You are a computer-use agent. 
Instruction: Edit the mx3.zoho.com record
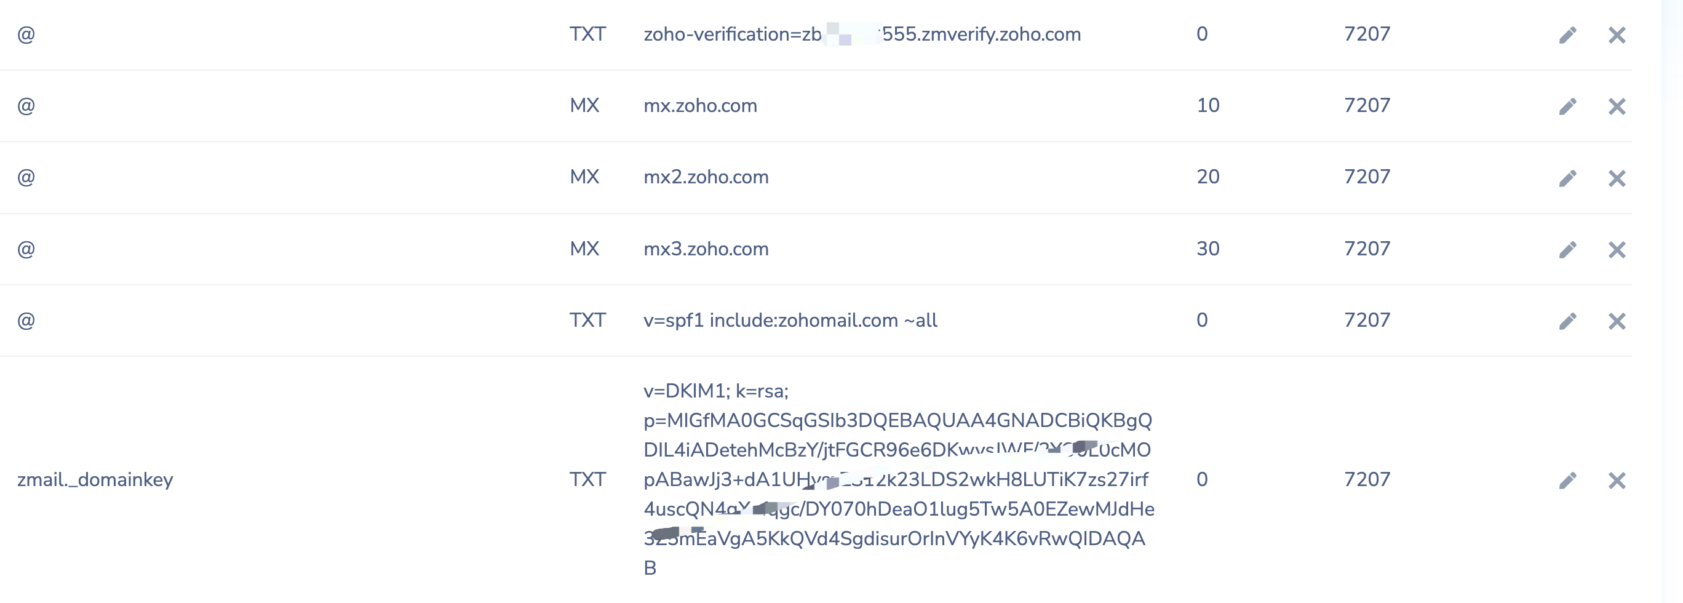(x=1567, y=250)
